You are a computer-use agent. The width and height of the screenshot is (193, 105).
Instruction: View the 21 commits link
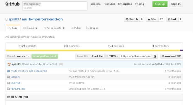coord(28,46)
